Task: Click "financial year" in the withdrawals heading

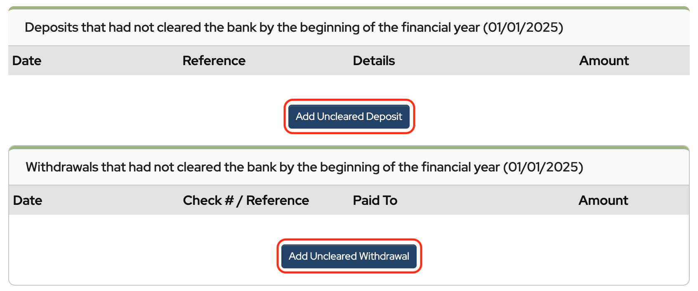Action: pos(460,167)
